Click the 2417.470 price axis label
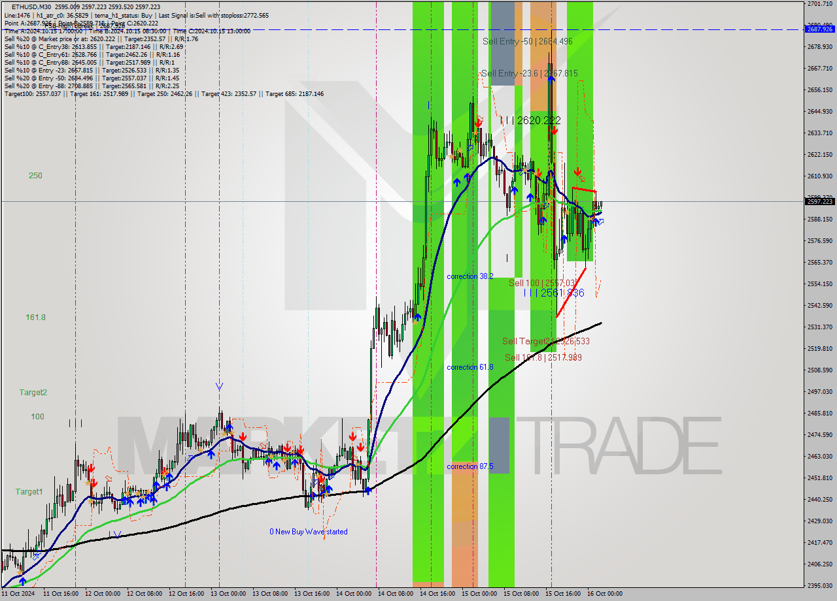 coord(820,543)
